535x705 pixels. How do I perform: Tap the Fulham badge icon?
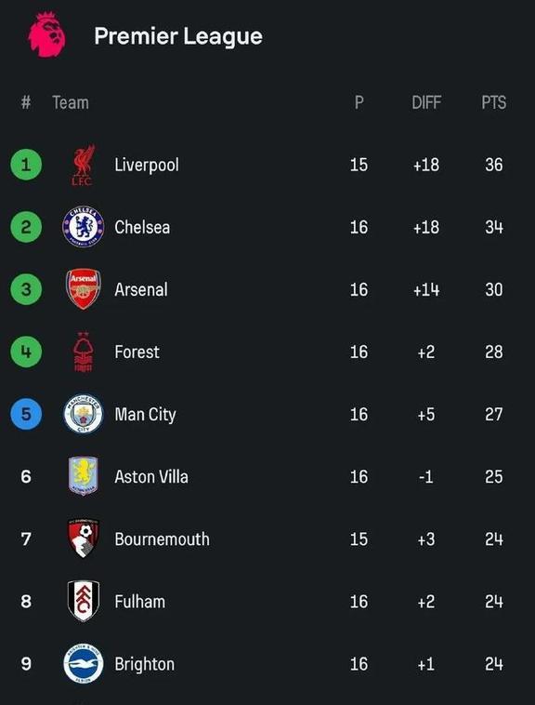click(x=83, y=601)
